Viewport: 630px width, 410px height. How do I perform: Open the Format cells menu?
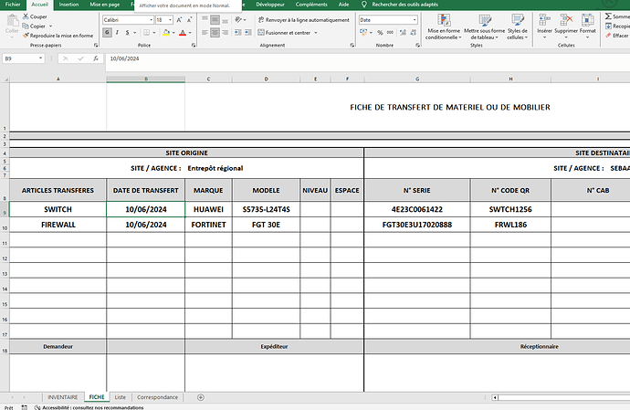[587, 26]
